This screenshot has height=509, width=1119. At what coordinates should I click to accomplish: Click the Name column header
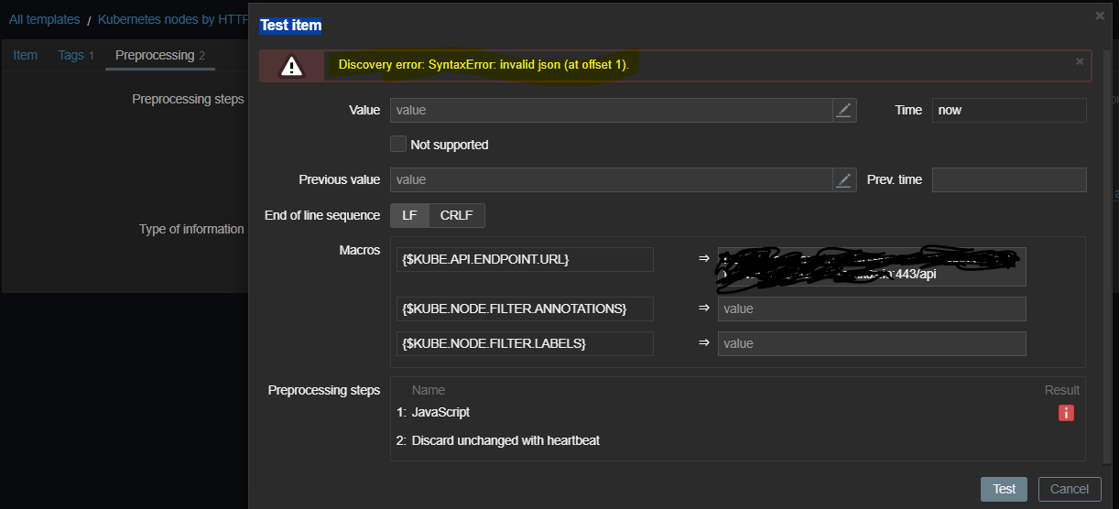point(429,390)
